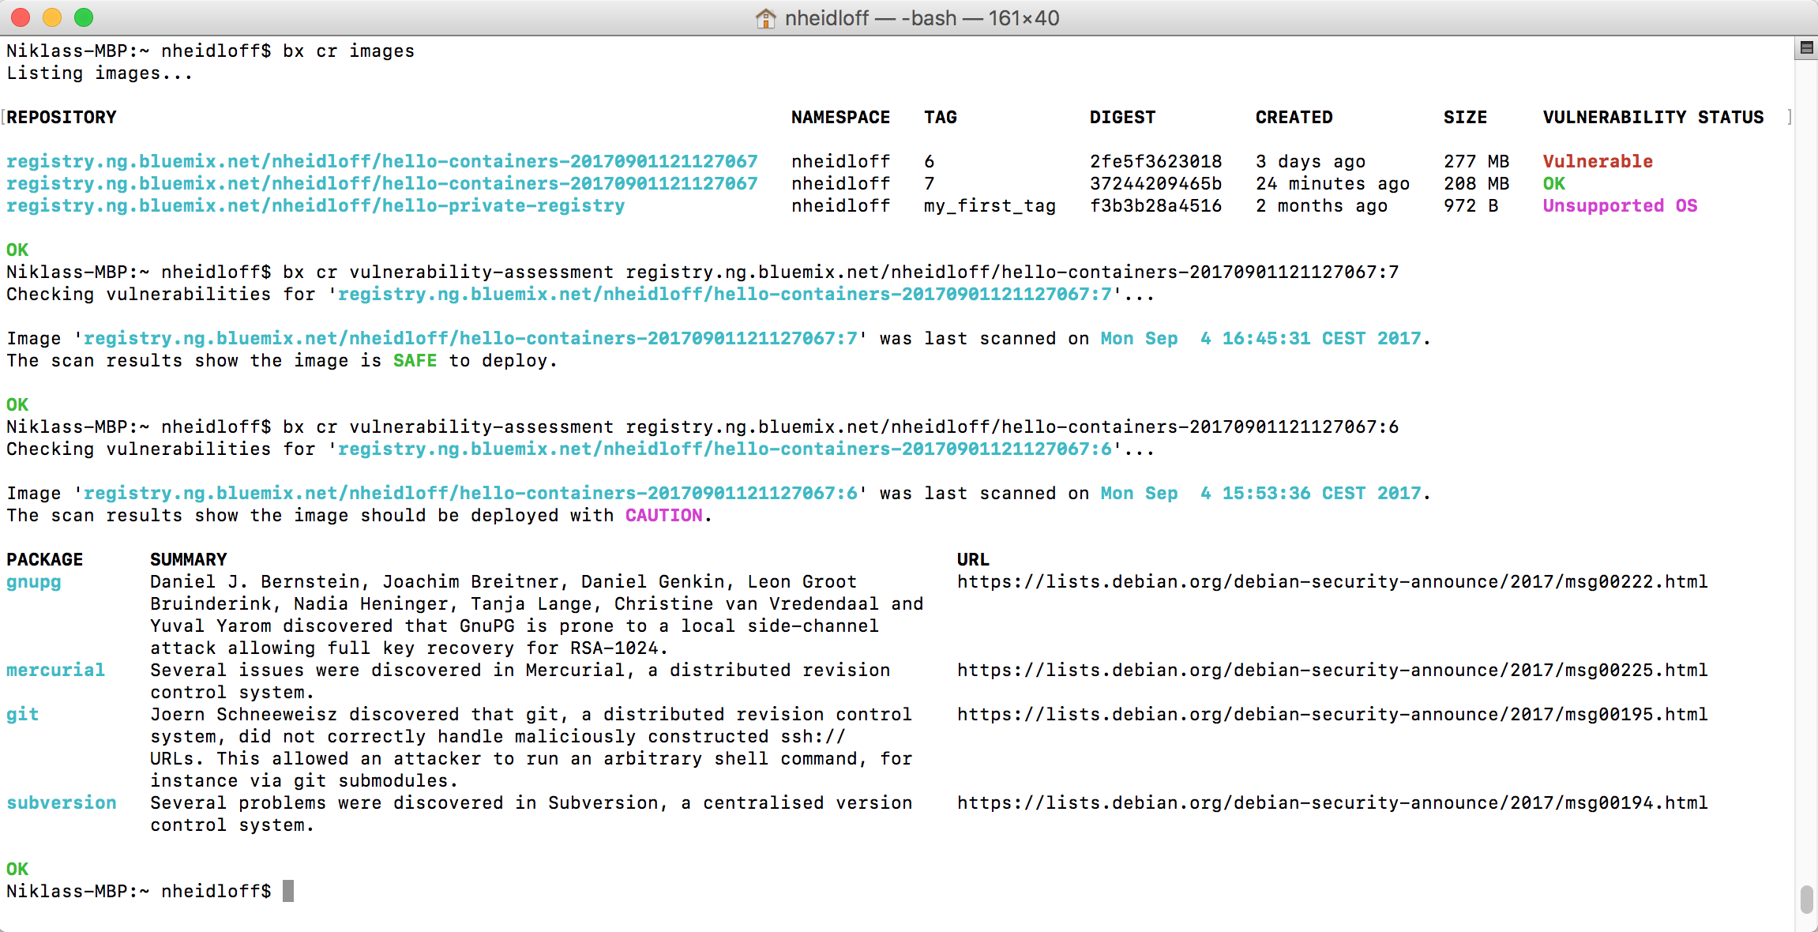Viewport: 1818px width, 932px height.
Task: Click the mercurial package name
Action: (55, 670)
